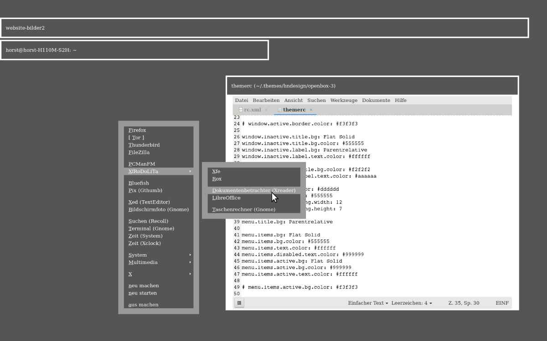
Task: Click the "aus machen" shutdown entry
Action: point(143,305)
